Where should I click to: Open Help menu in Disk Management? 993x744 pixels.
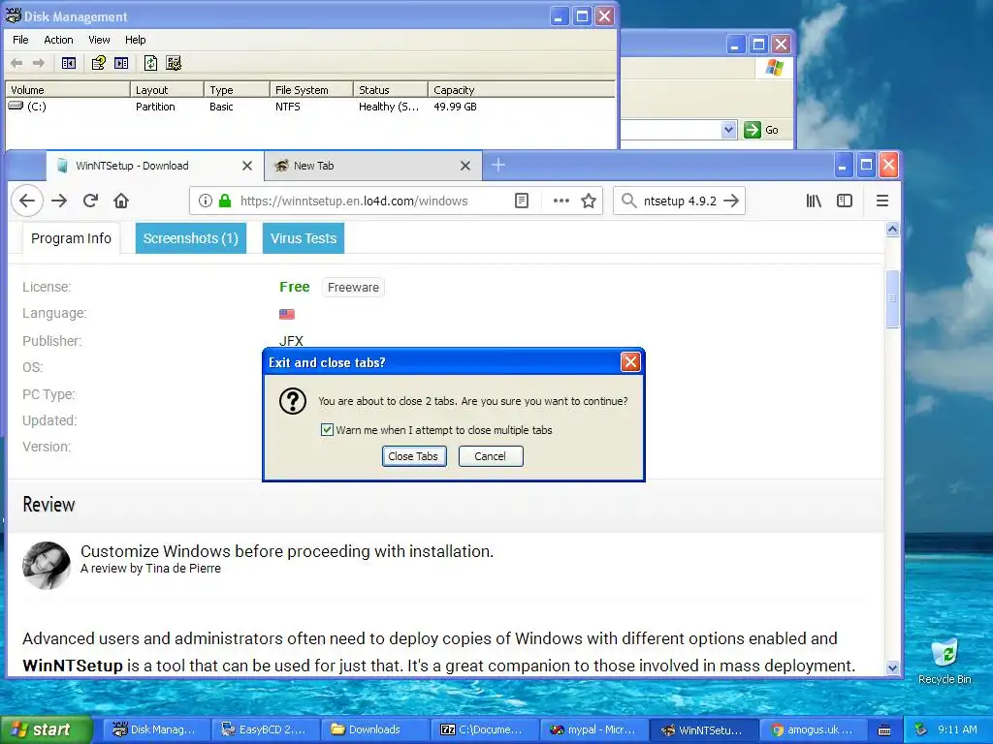coord(135,39)
